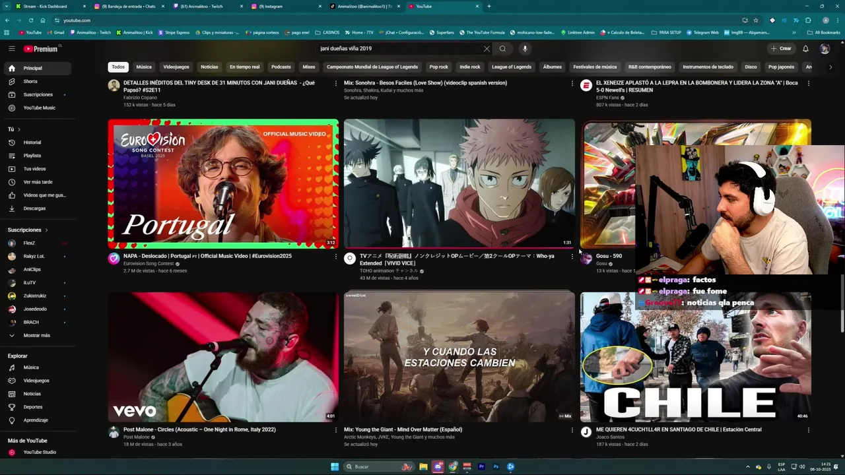Open options for EL XENEIZE APLASTÓ video
The image size is (845, 475).
point(809,84)
